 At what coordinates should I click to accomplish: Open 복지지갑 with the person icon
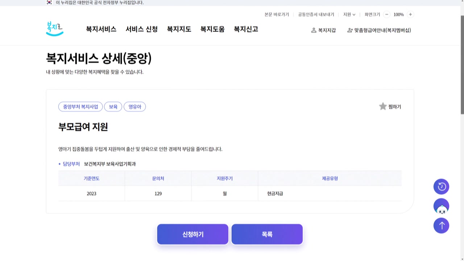pyautogui.click(x=323, y=30)
